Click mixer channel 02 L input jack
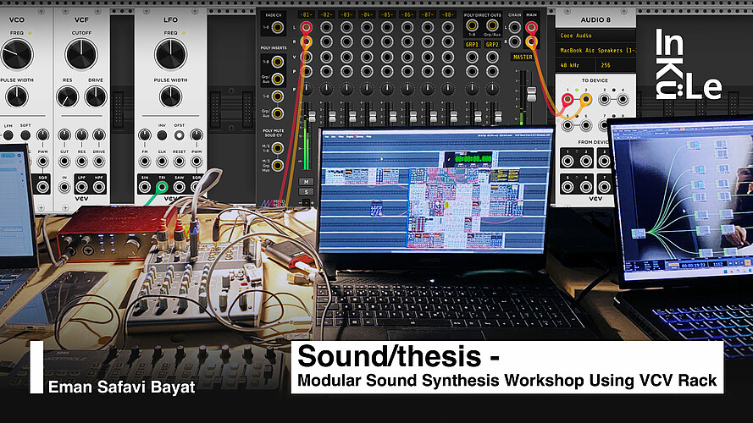 [327, 27]
